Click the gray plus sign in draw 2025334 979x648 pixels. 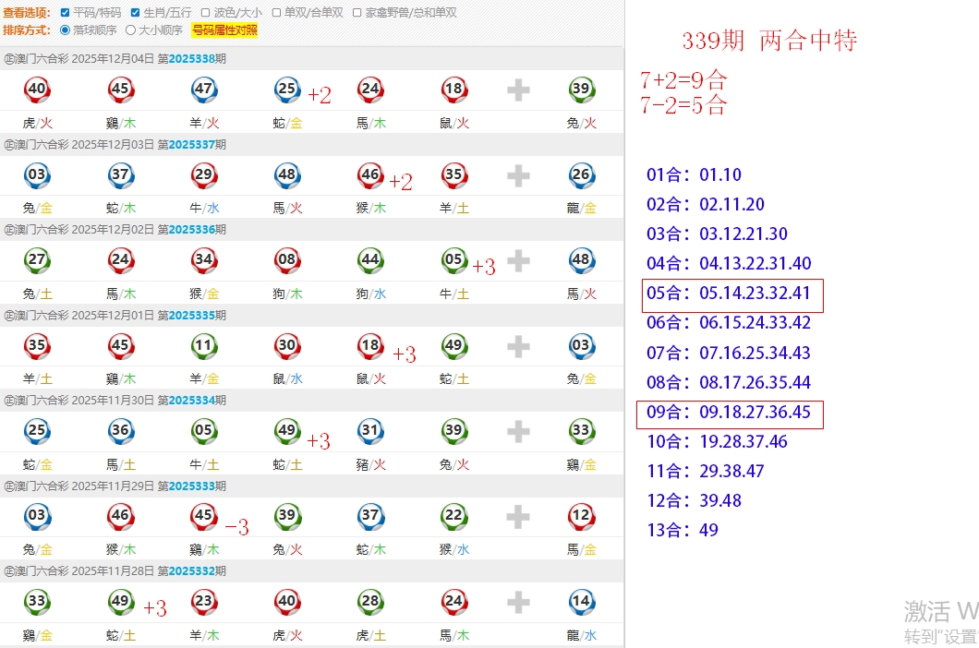point(518,431)
